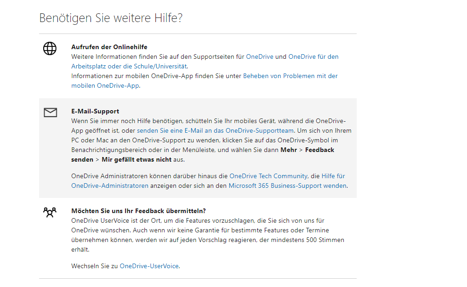The height and width of the screenshot is (287, 467).
Task: Click the bold word 'Mehr' in E-Mail-Support
Action: (289, 150)
